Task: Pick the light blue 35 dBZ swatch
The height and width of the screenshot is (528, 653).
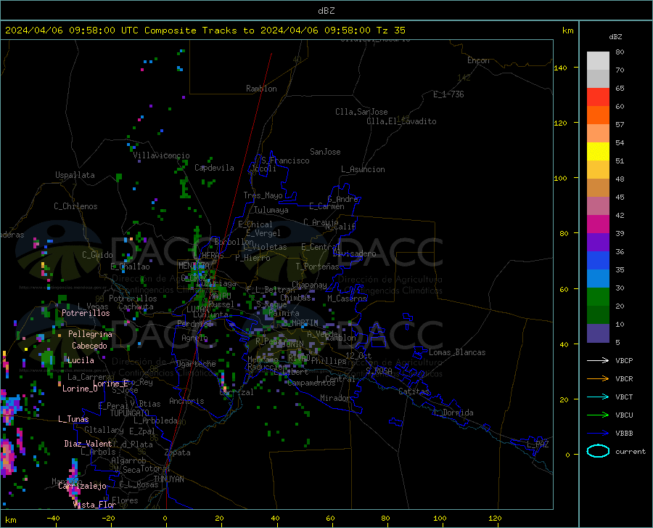Action: pos(598,279)
